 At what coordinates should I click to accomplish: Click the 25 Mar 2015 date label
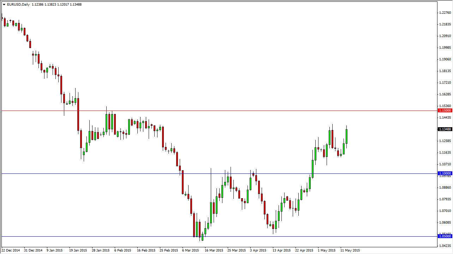[237, 250]
